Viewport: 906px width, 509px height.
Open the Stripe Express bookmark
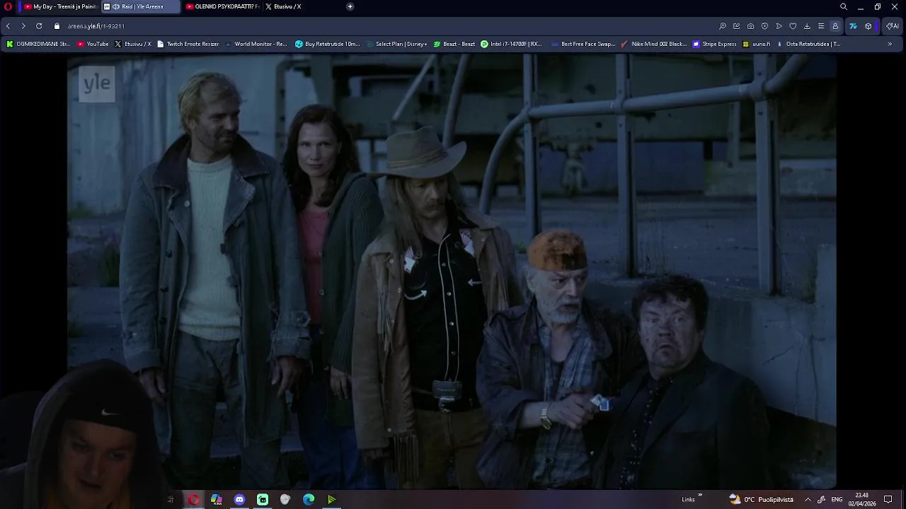tap(714, 44)
